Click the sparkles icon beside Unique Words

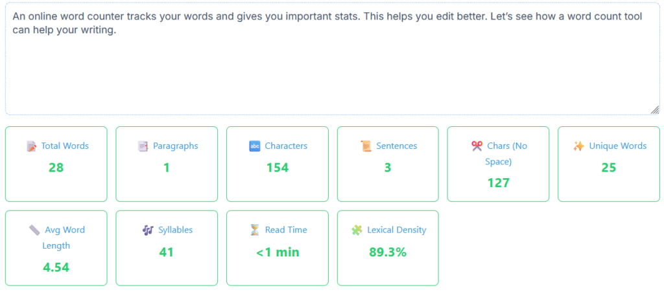pyautogui.click(x=578, y=146)
